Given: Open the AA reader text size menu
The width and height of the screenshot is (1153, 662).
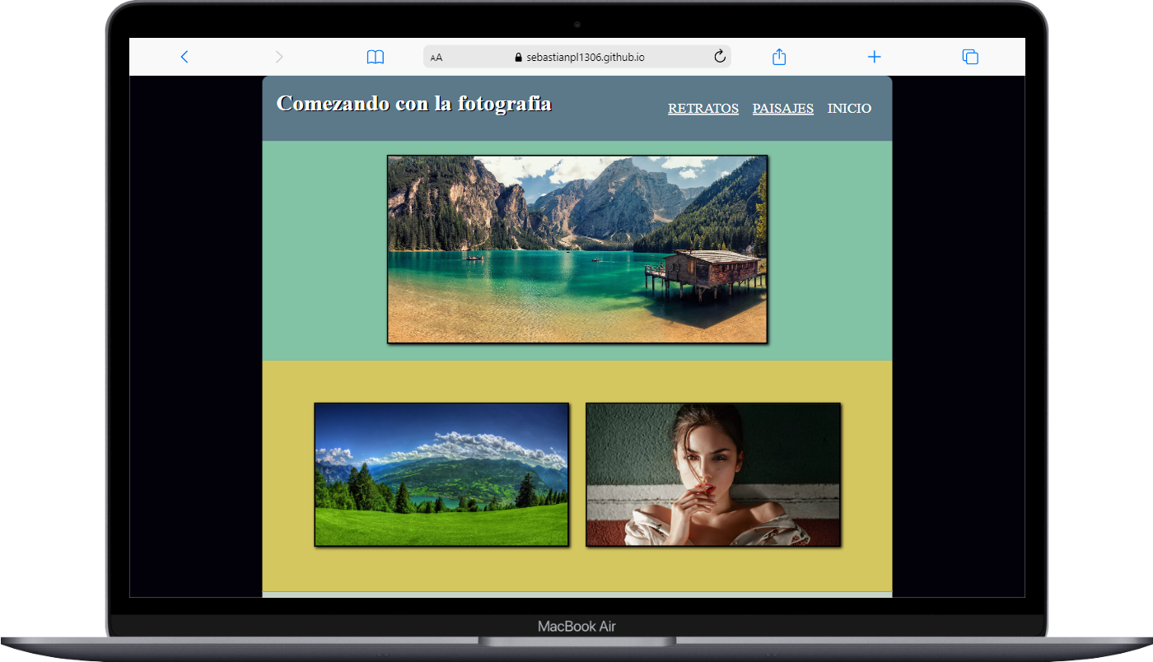Looking at the screenshot, I should pyautogui.click(x=436, y=58).
